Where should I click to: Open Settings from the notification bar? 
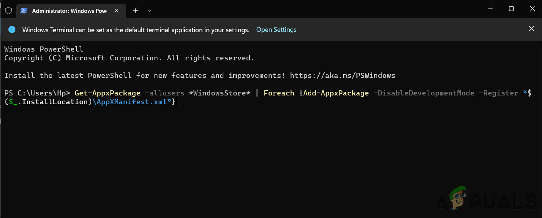pos(276,30)
